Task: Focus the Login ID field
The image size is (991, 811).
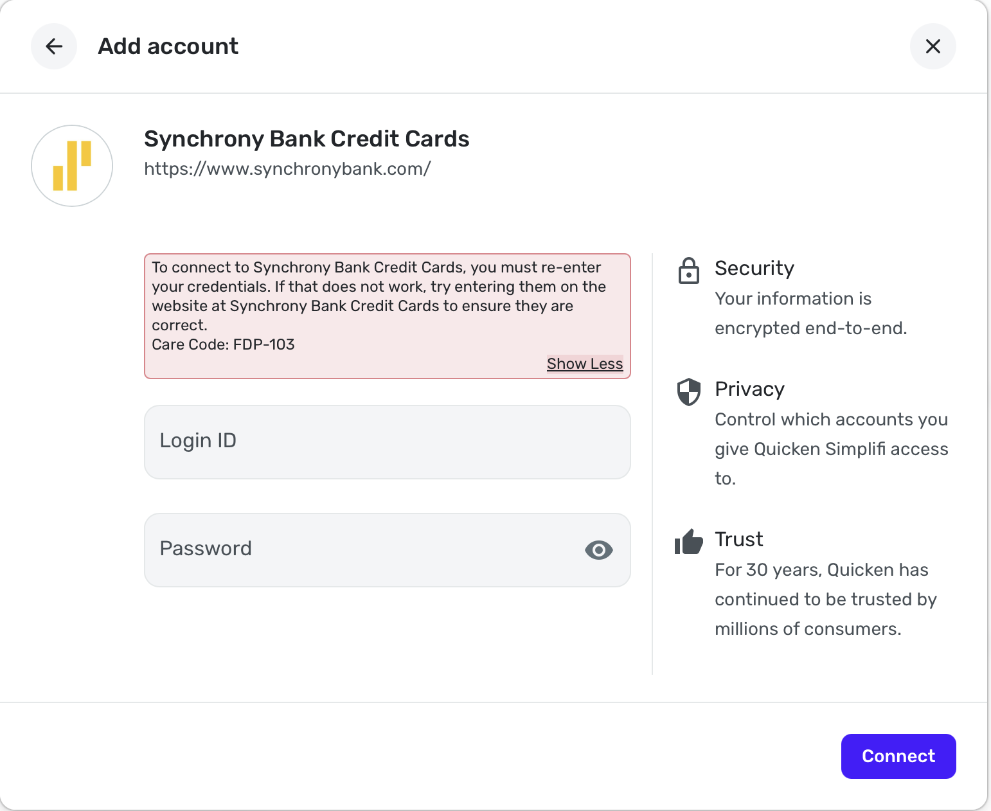Action: pyautogui.click(x=387, y=442)
